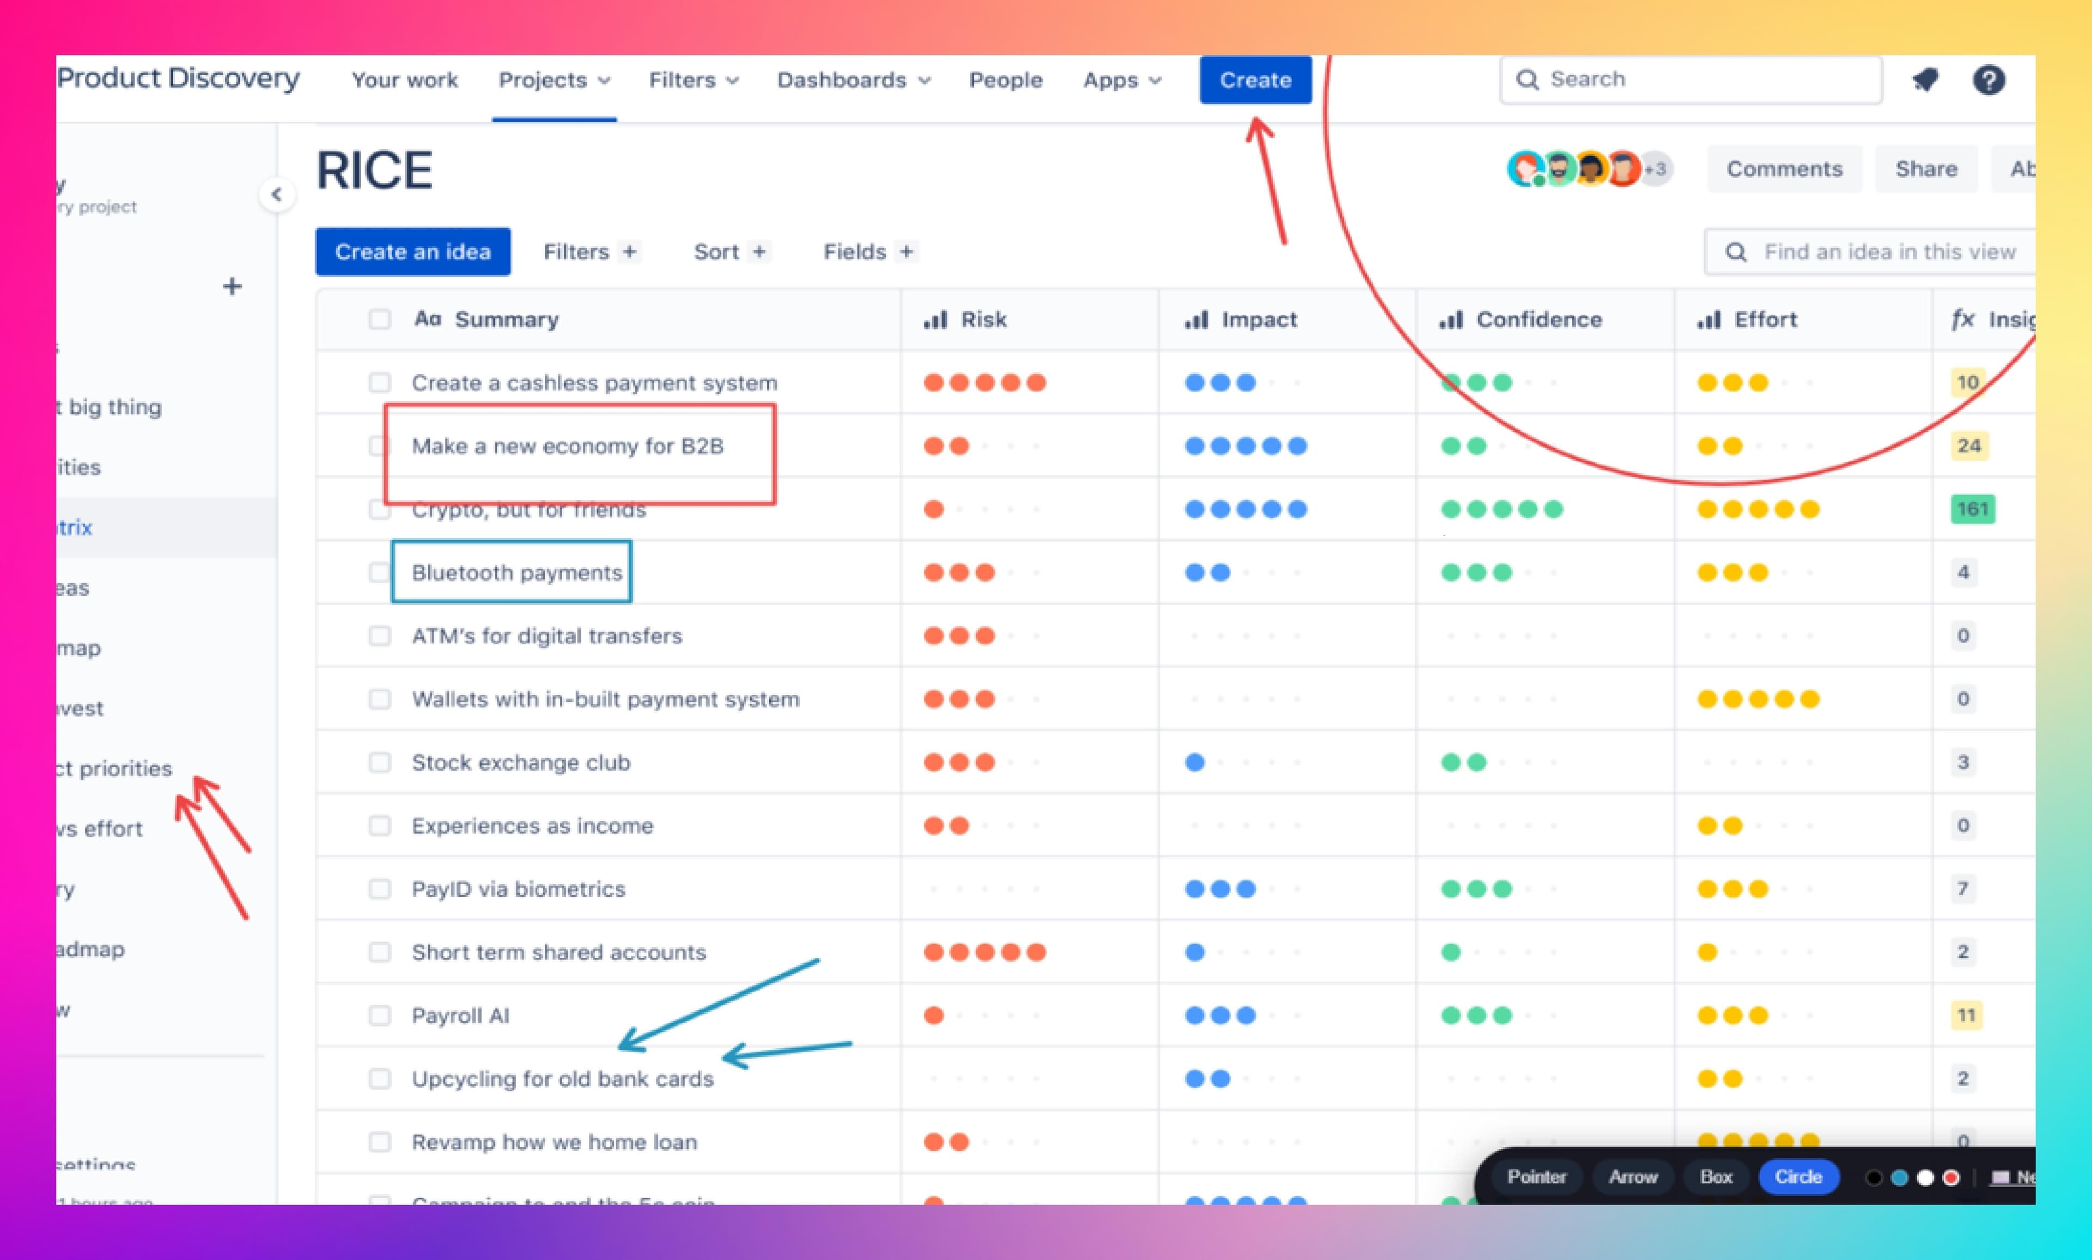Click the Insights score 161 badge
Viewport: 2092px width, 1260px height.
tap(1972, 509)
